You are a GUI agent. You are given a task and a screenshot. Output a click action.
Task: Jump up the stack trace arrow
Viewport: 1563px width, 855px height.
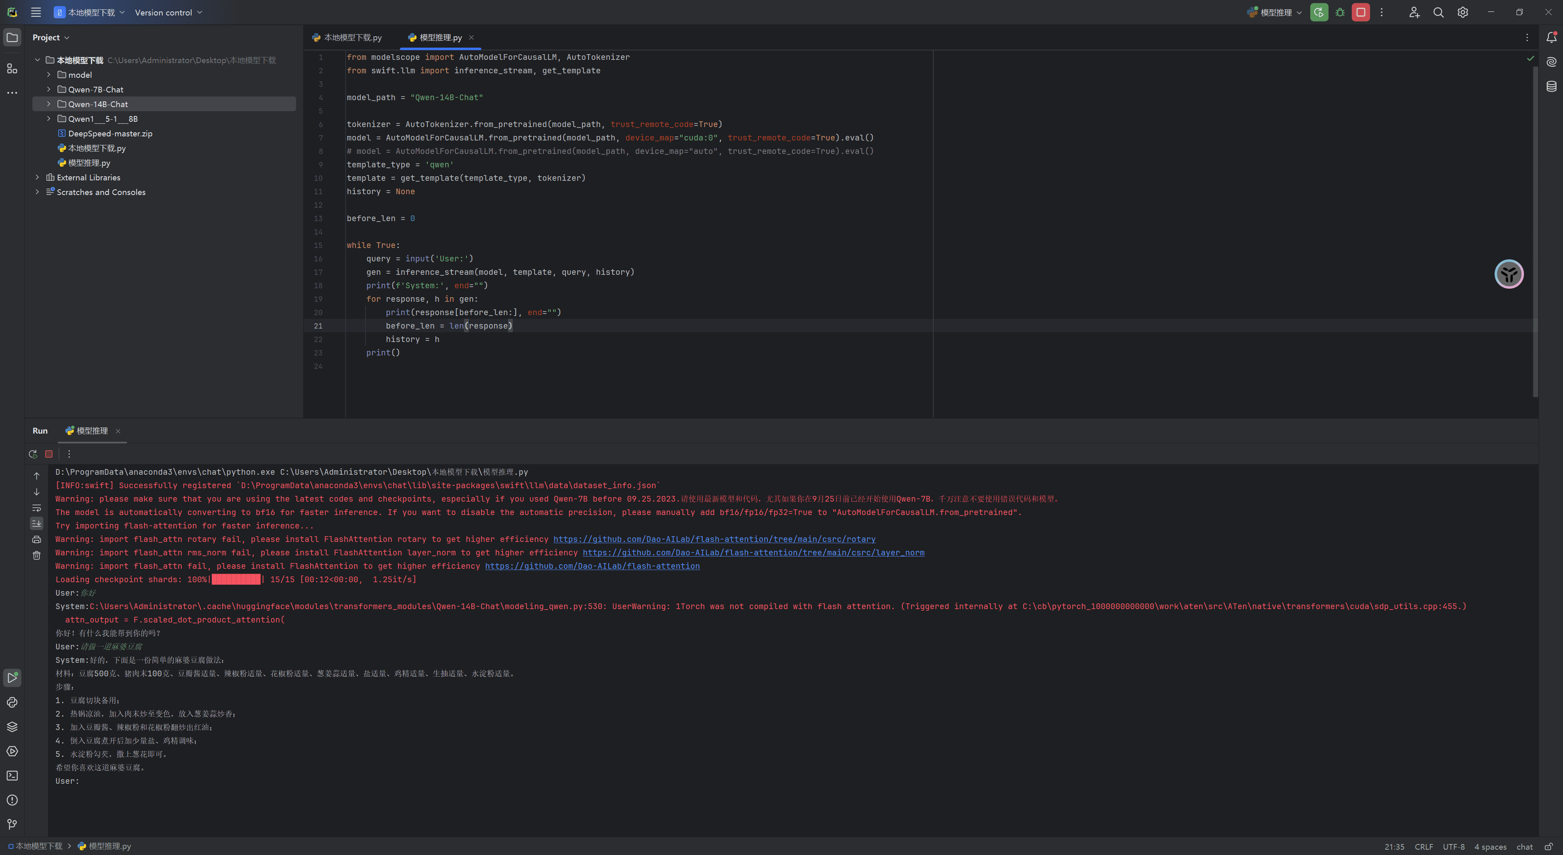(36, 476)
